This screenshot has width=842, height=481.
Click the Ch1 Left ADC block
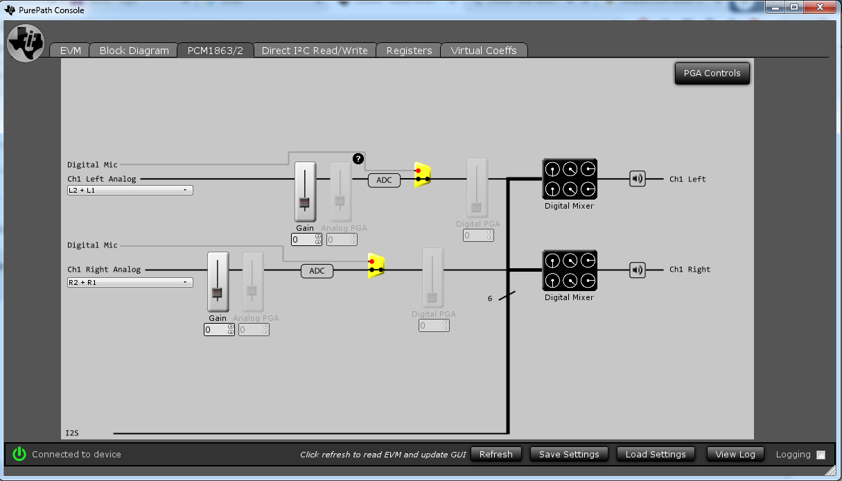[x=384, y=180]
